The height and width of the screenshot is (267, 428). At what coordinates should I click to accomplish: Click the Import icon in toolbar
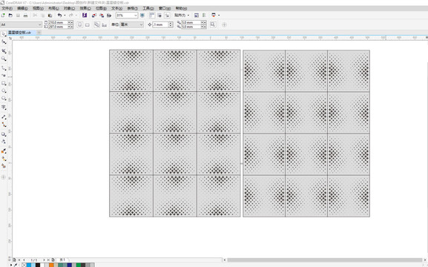pyautogui.click(x=94, y=16)
